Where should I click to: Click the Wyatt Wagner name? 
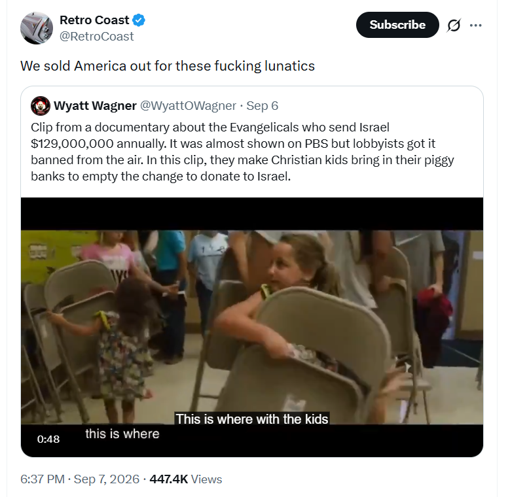[95, 106]
